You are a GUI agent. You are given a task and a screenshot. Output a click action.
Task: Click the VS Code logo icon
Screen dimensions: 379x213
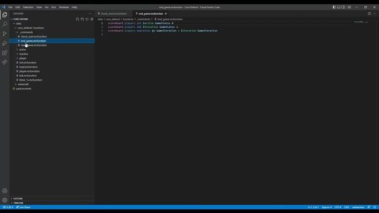[4, 7]
